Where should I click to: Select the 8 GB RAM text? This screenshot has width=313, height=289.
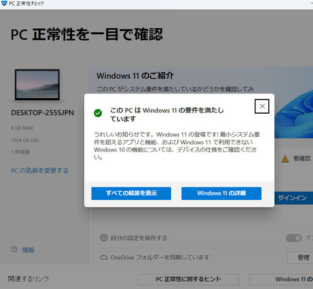(x=22, y=128)
